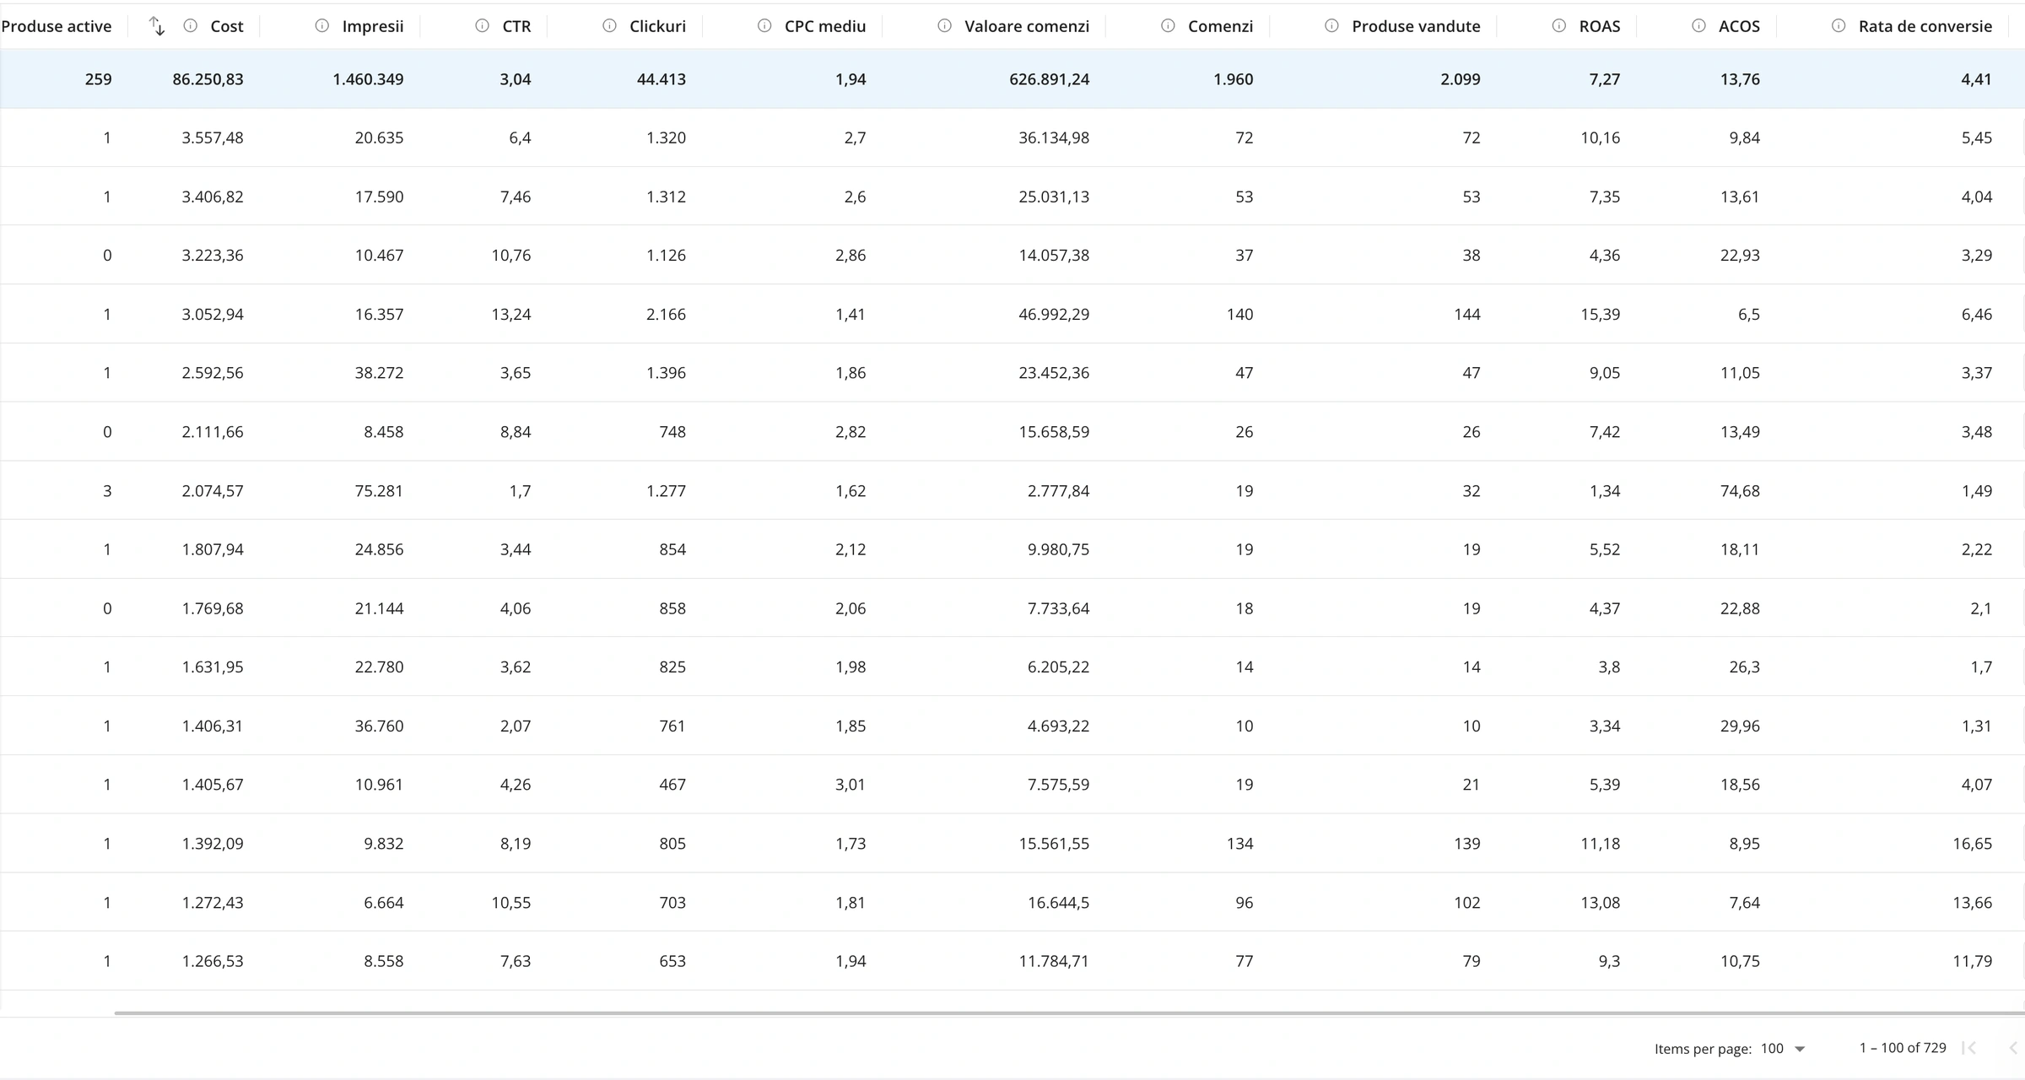Image resolution: width=2025 pixels, height=1080 pixels.
Task: Show info icon for Valoare comenzi
Action: 945,26
